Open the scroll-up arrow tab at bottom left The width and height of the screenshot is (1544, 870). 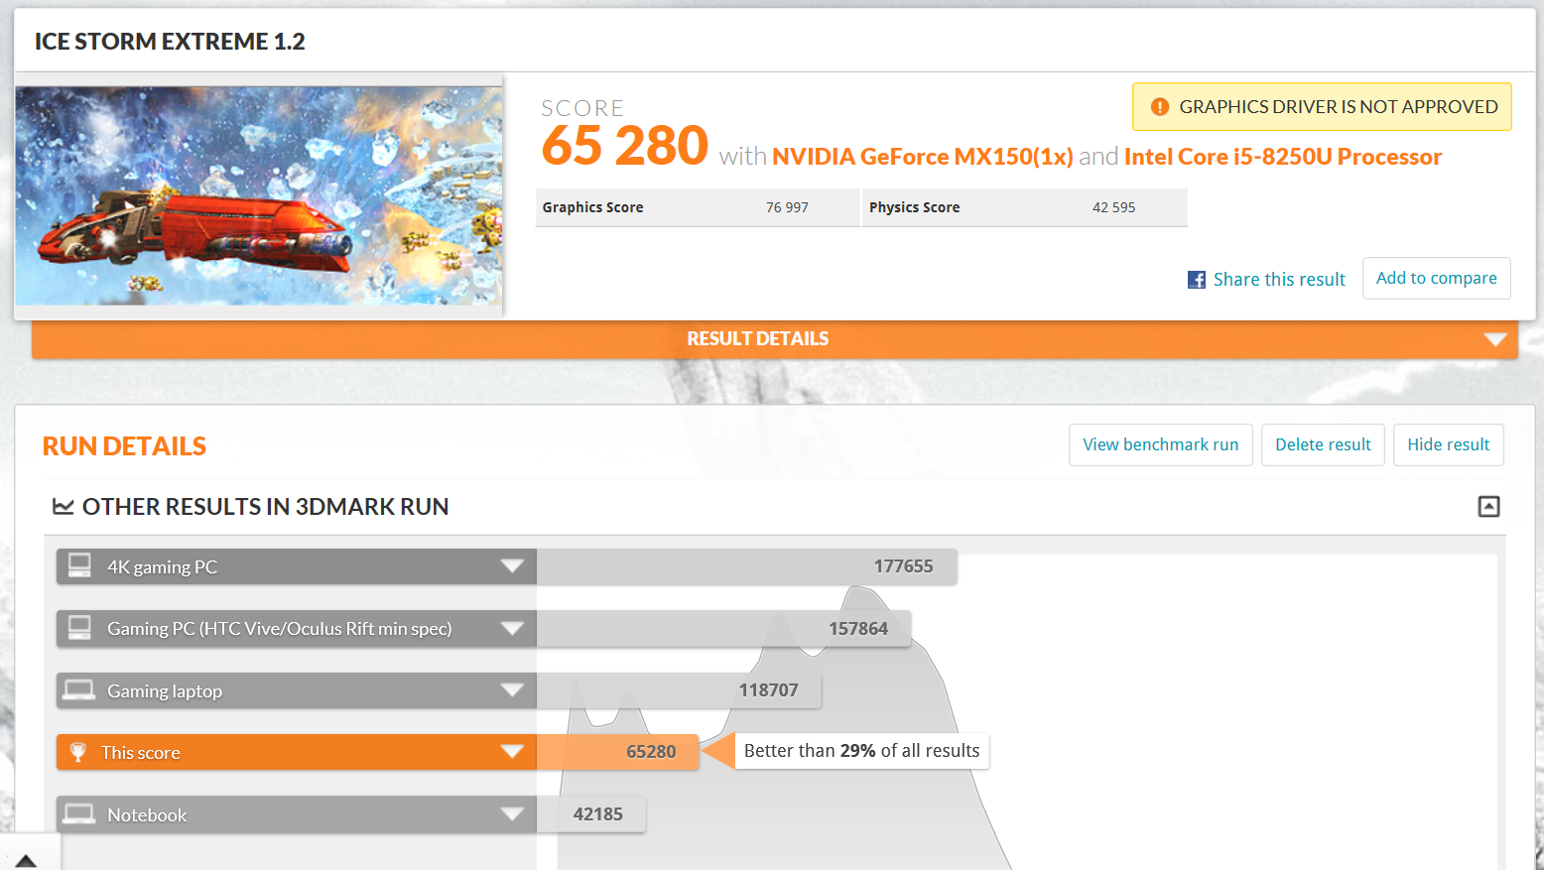26,859
